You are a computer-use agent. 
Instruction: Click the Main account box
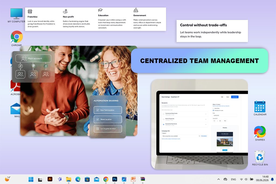click(33, 58)
